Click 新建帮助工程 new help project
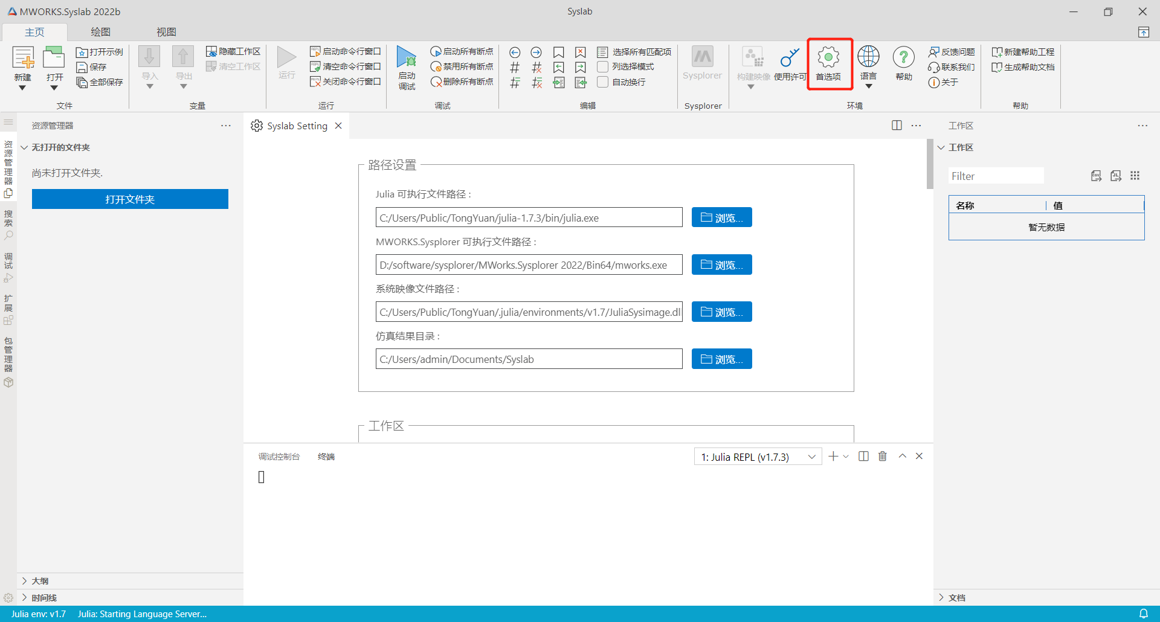Screen dimensions: 1160x622 coord(1023,52)
